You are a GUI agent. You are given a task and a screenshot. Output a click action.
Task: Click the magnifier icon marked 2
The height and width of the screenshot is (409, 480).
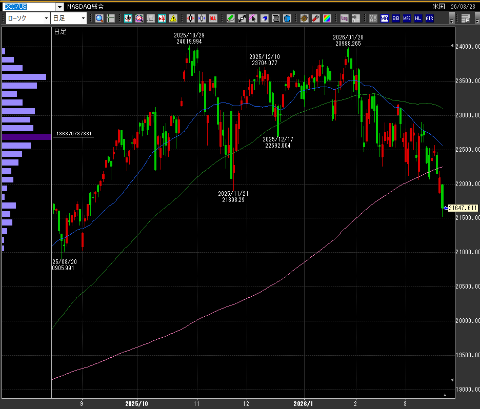pyautogui.click(x=139, y=18)
